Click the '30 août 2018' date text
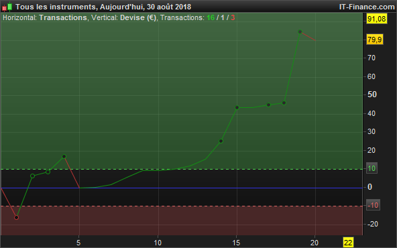The image size is (397, 248). pos(169,7)
